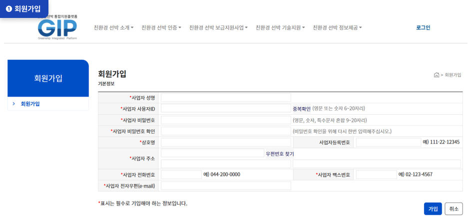Click the blue 가입 button

[x=433, y=209]
